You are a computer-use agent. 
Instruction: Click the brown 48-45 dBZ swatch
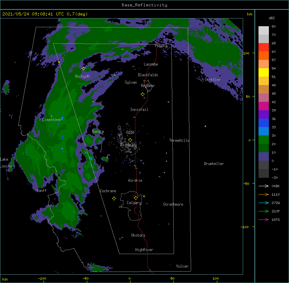[264, 89]
